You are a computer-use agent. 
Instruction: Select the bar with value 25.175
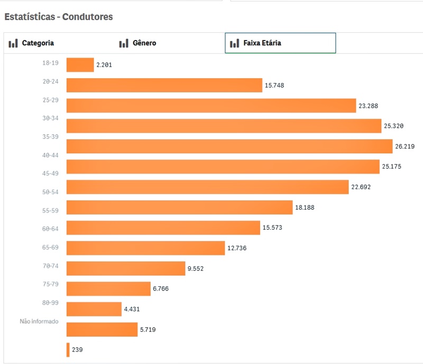click(223, 167)
